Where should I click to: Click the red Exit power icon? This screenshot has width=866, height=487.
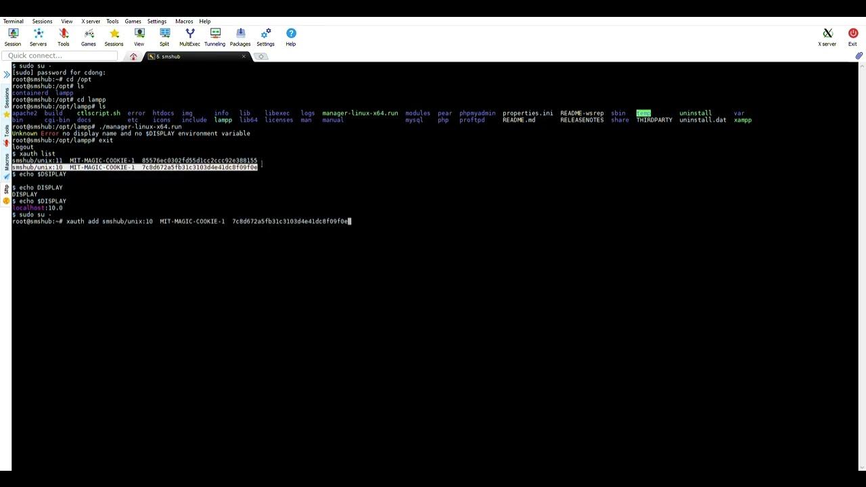852,37
